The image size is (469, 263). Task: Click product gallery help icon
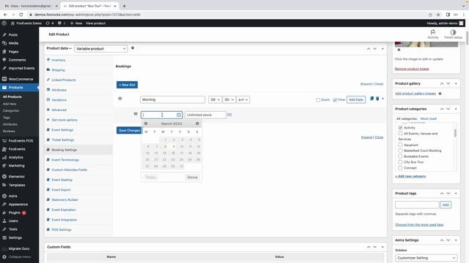pyautogui.click(x=440, y=94)
